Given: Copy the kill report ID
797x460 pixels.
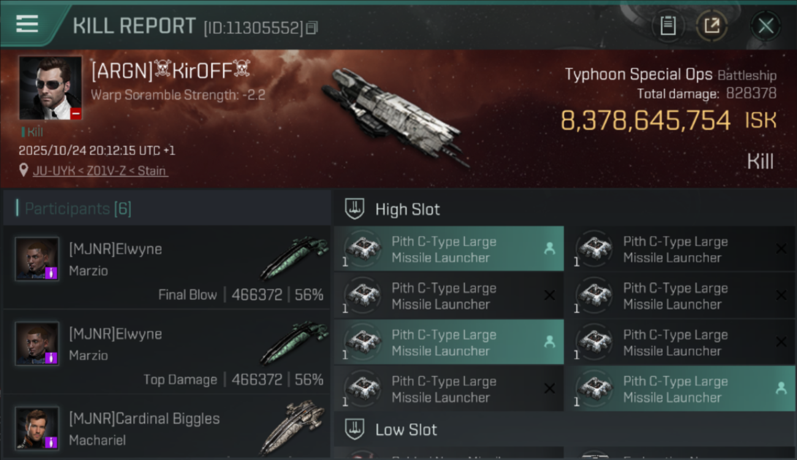Looking at the screenshot, I should (312, 28).
